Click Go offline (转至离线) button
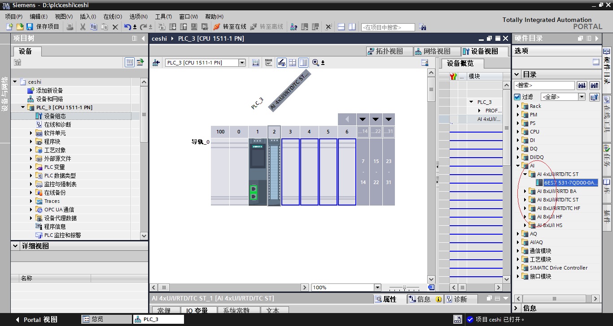The height and width of the screenshot is (326, 613). (266, 27)
